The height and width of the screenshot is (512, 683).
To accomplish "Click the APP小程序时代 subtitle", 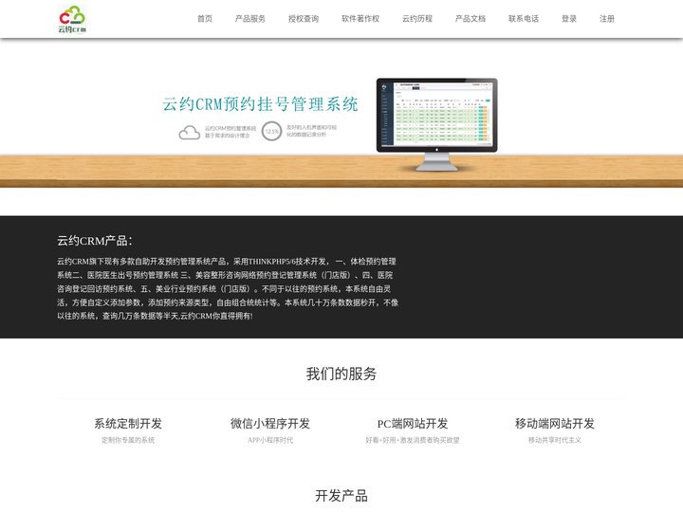I will click(x=270, y=440).
